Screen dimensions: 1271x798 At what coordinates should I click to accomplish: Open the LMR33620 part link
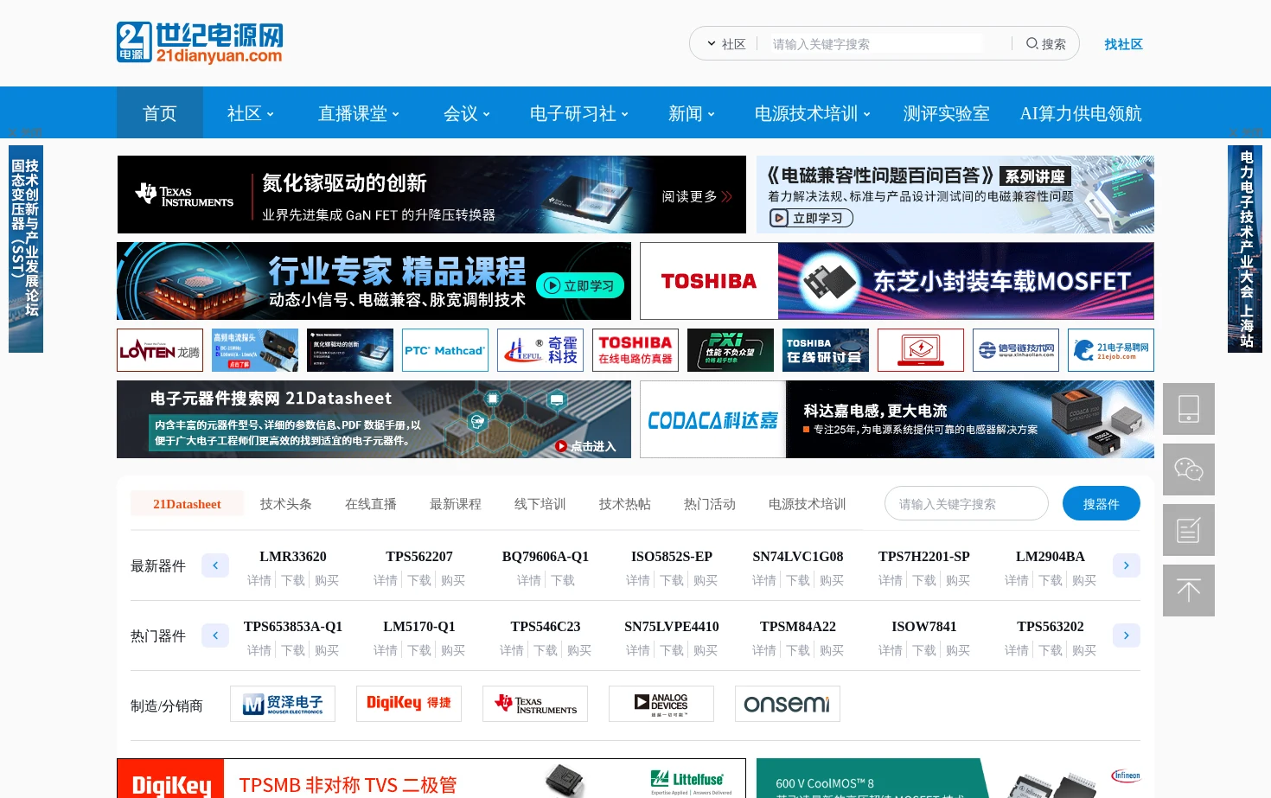(x=293, y=556)
